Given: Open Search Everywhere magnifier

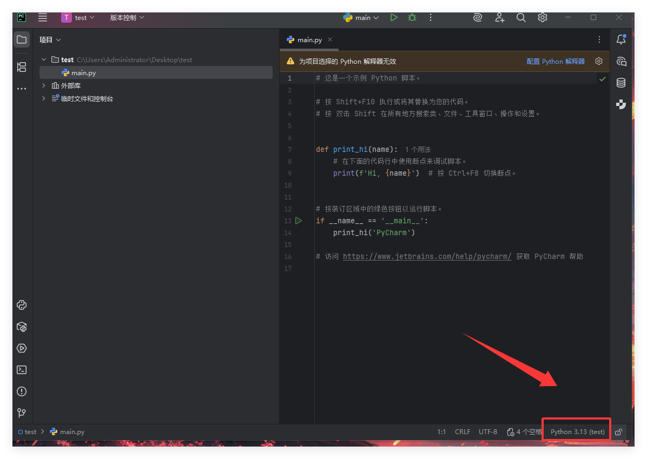Looking at the screenshot, I should (521, 17).
